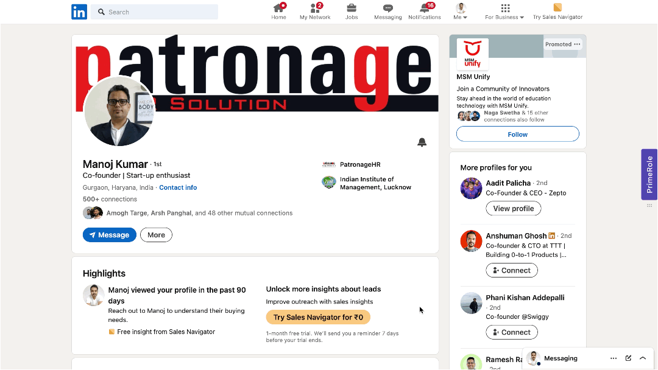The width and height of the screenshot is (658, 370).
Task: Open Try Sales Navigator icon
Action: (557, 7)
